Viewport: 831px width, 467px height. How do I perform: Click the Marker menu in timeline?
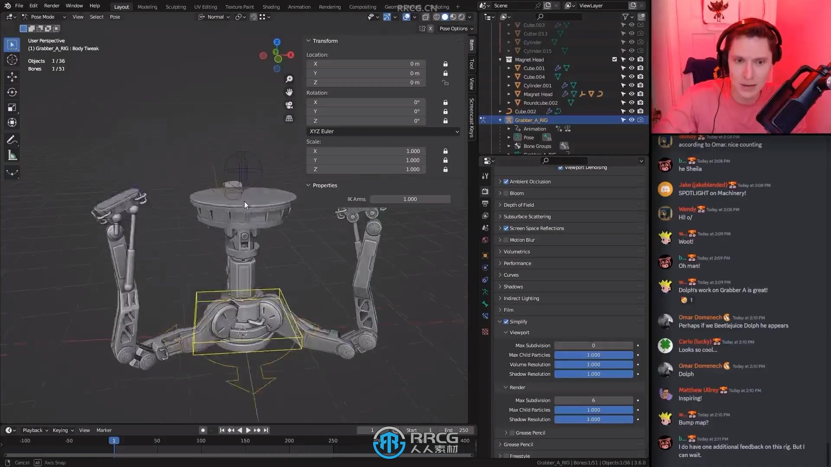[104, 430]
